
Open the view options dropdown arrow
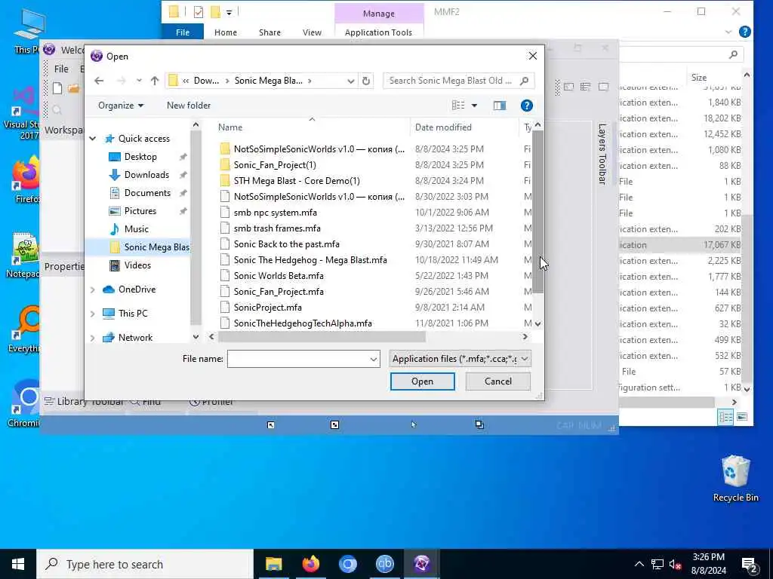(x=474, y=106)
